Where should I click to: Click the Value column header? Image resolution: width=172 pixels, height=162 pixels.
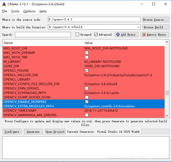click(124, 43)
